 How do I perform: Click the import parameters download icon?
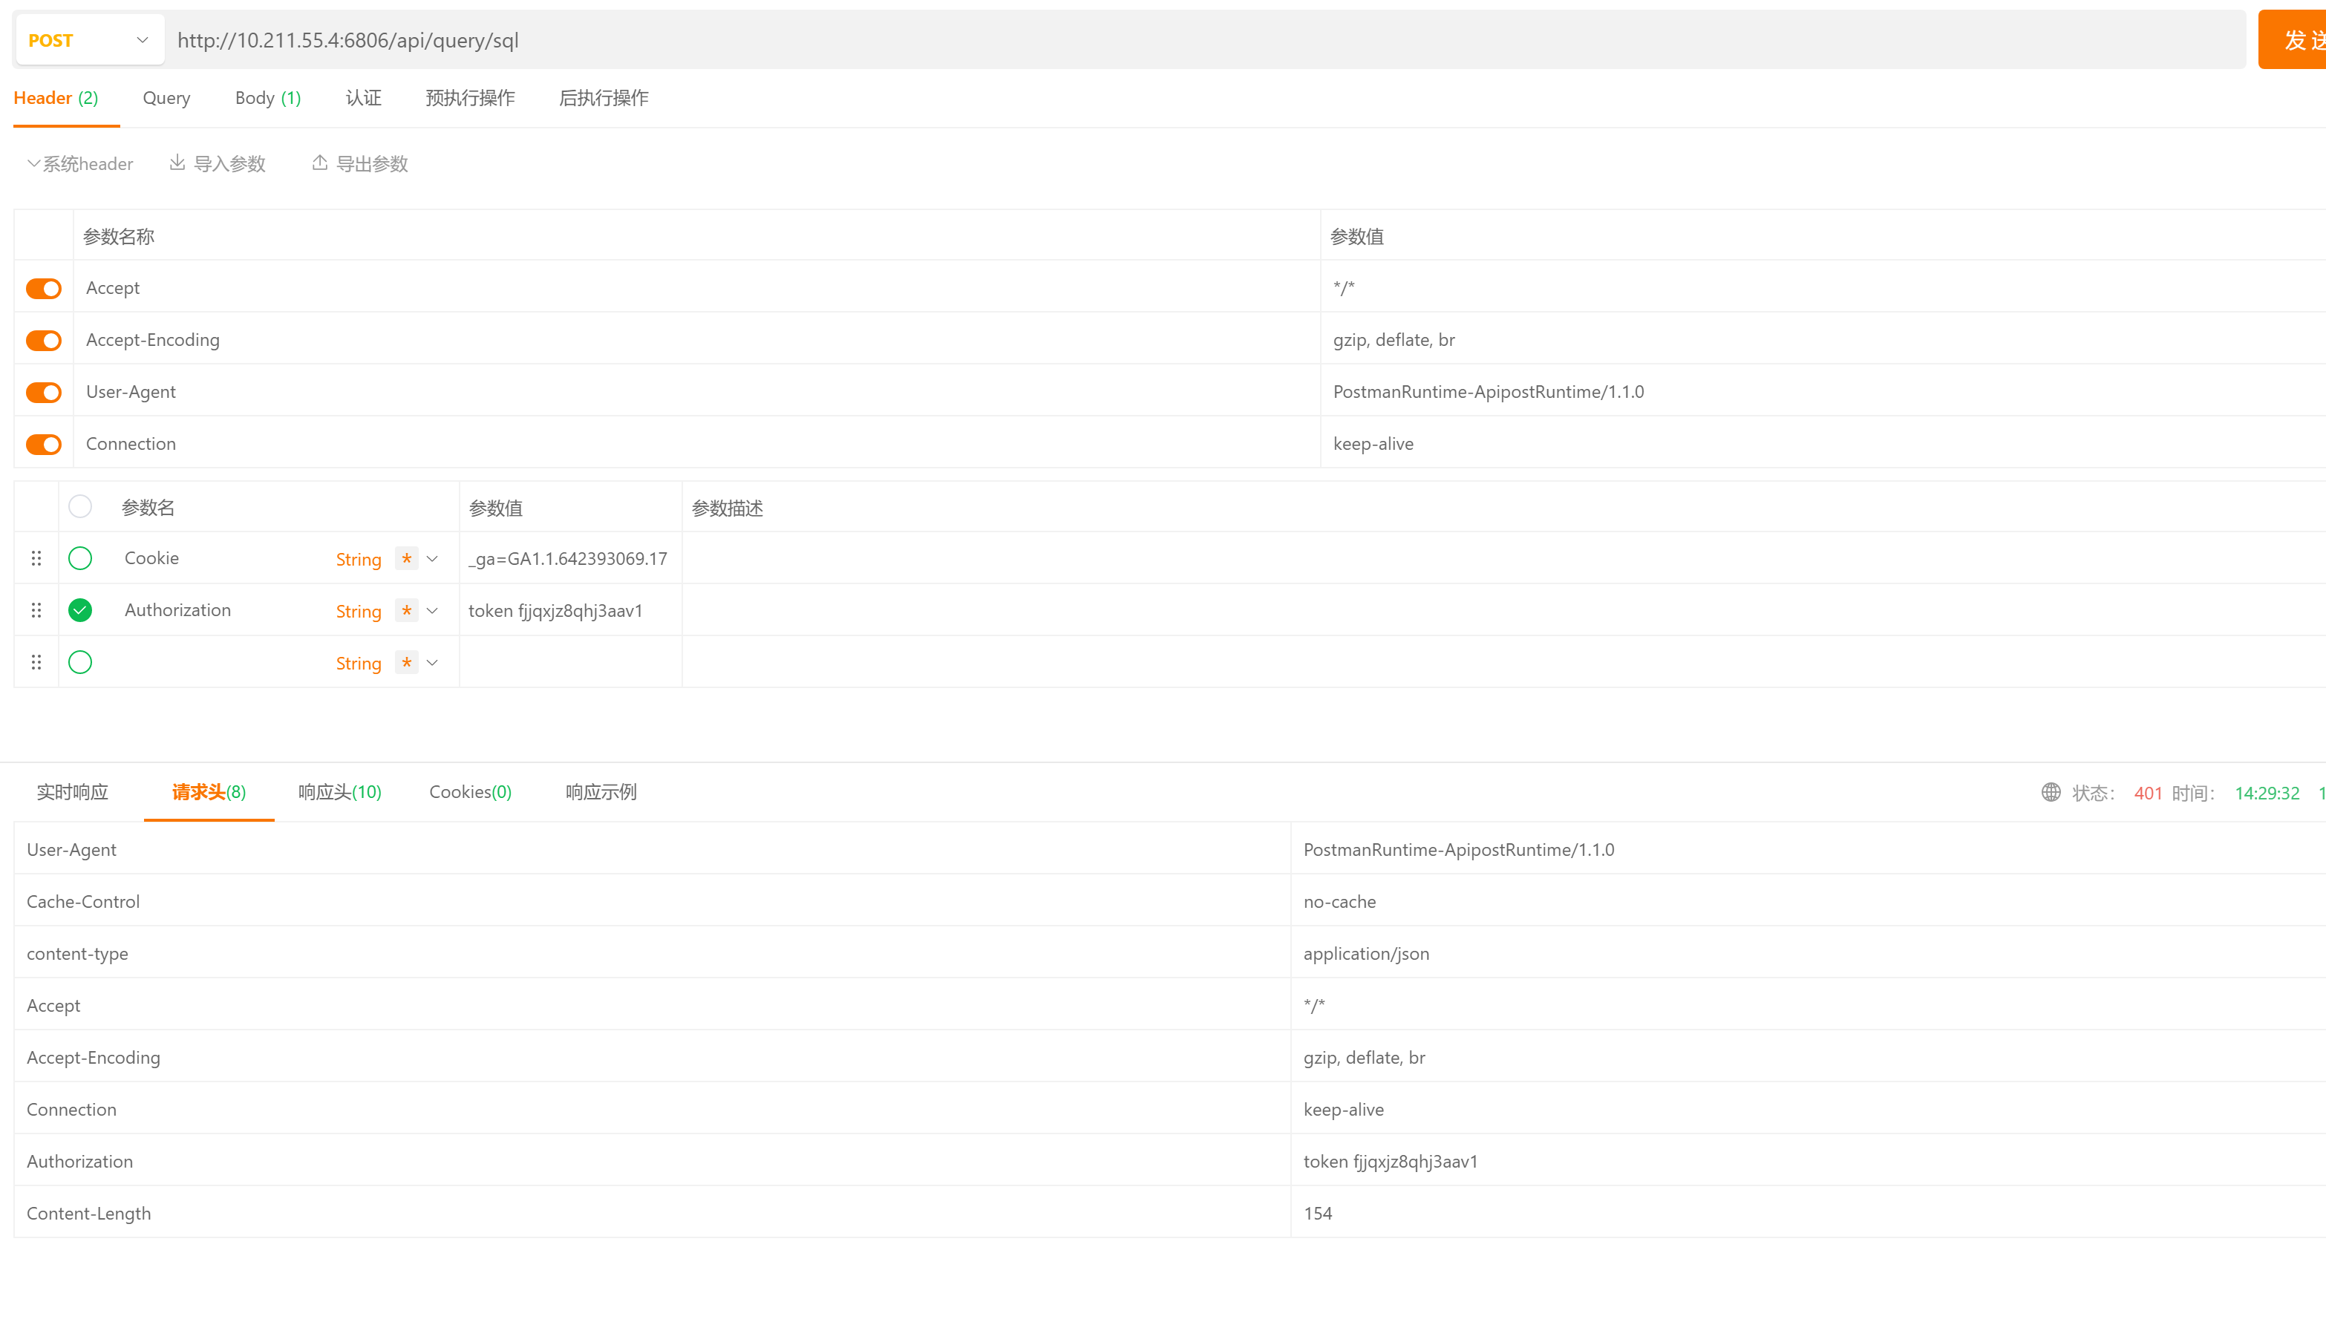177,163
